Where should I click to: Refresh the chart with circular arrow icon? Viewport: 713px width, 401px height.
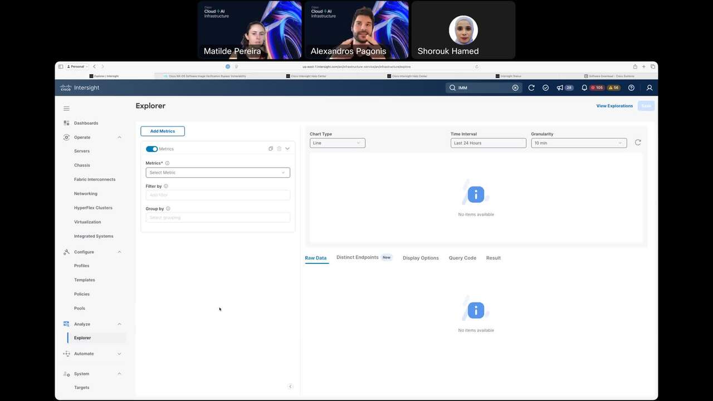638,143
